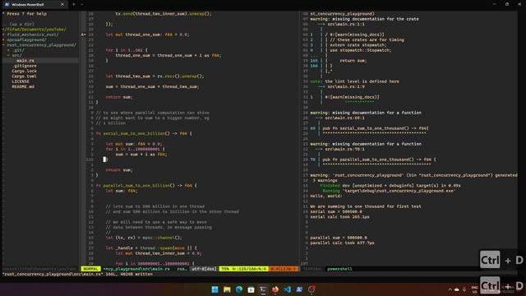Click 'pub fn serial_sum_to_one_thousand' in terminal output
526x296 pixels.
[x=376, y=128]
